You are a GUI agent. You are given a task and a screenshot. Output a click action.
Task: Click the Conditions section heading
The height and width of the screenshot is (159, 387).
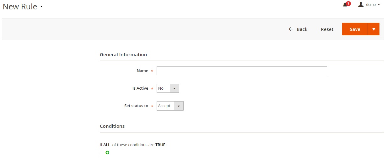[112, 126]
